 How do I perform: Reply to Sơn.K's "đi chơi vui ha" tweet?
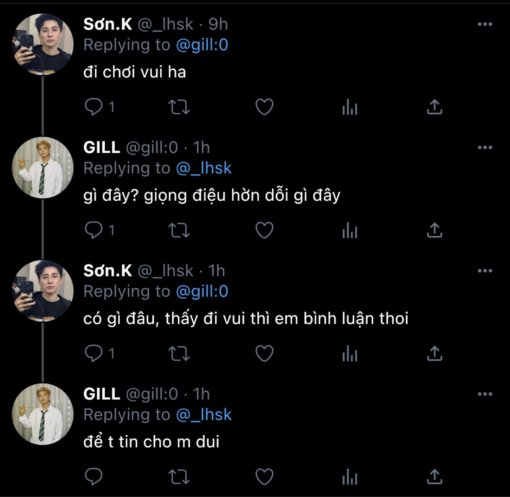click(x=93, y=107)
